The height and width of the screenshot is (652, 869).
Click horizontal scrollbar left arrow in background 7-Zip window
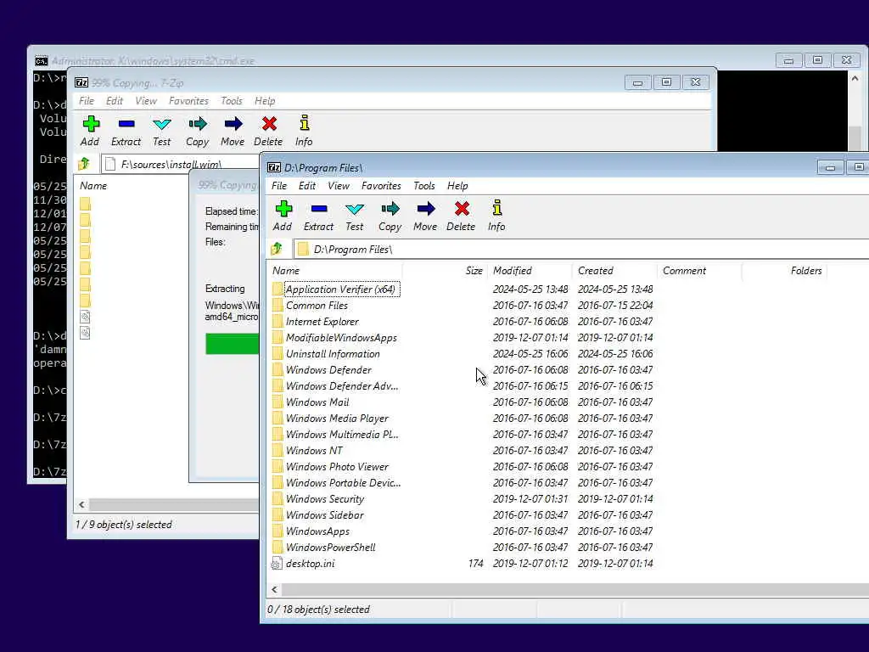click(x=82, y=504)
